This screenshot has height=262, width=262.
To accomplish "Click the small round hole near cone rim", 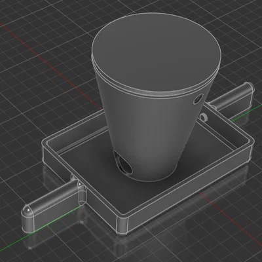I will (198, 99).
